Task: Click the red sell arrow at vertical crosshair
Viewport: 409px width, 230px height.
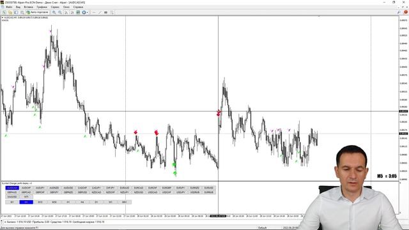Action: pyautogui.click(x=219, y=113)
